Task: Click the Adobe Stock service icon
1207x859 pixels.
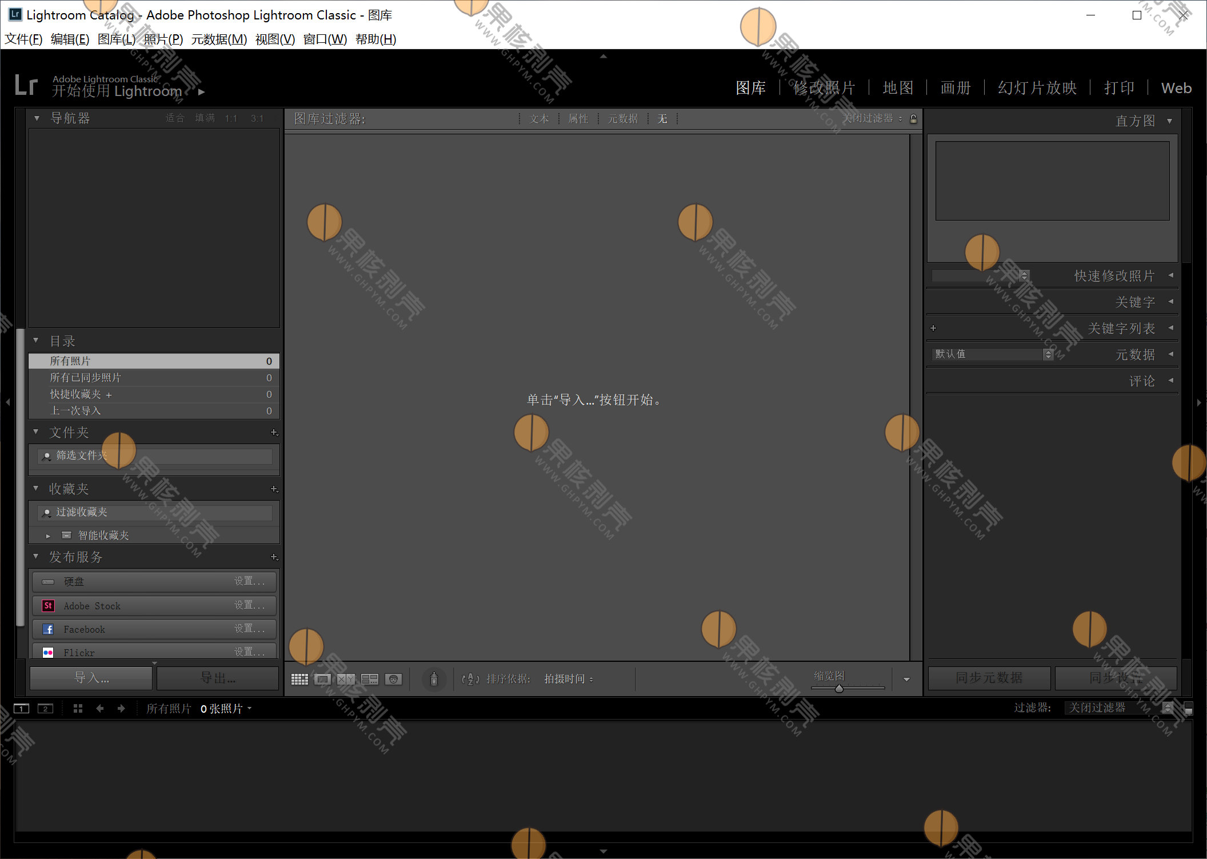Action: pyautogui.click(x=49, y=606)
